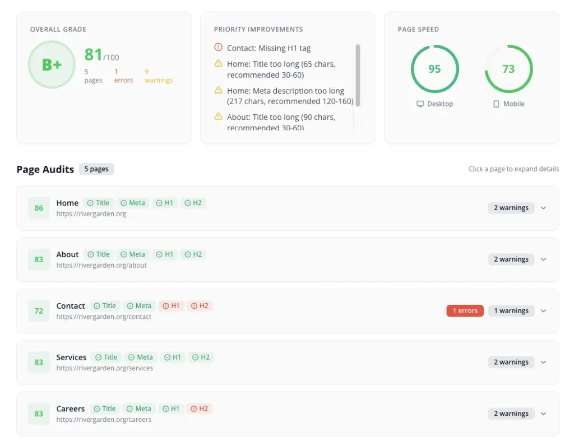Click the H2 badge on the Services row

201,357
